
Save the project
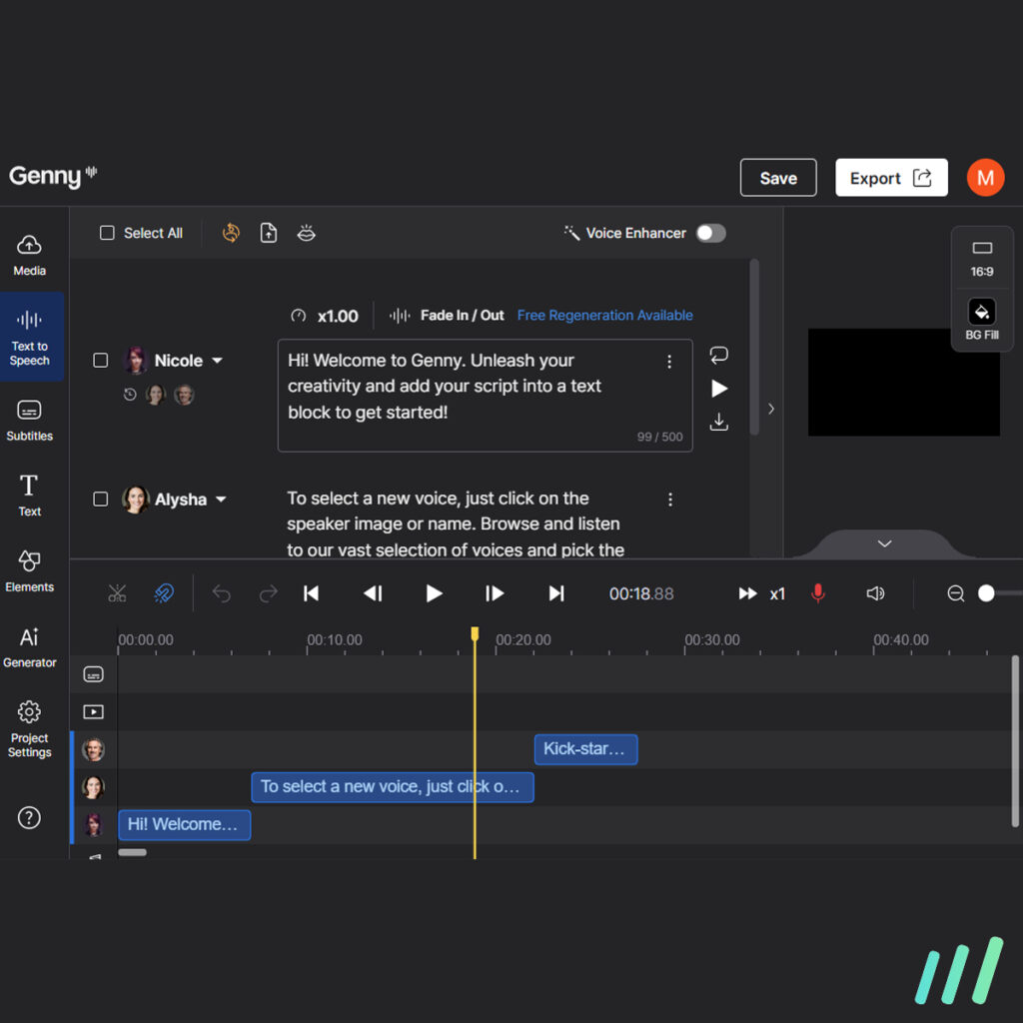[x=777, y=178]
